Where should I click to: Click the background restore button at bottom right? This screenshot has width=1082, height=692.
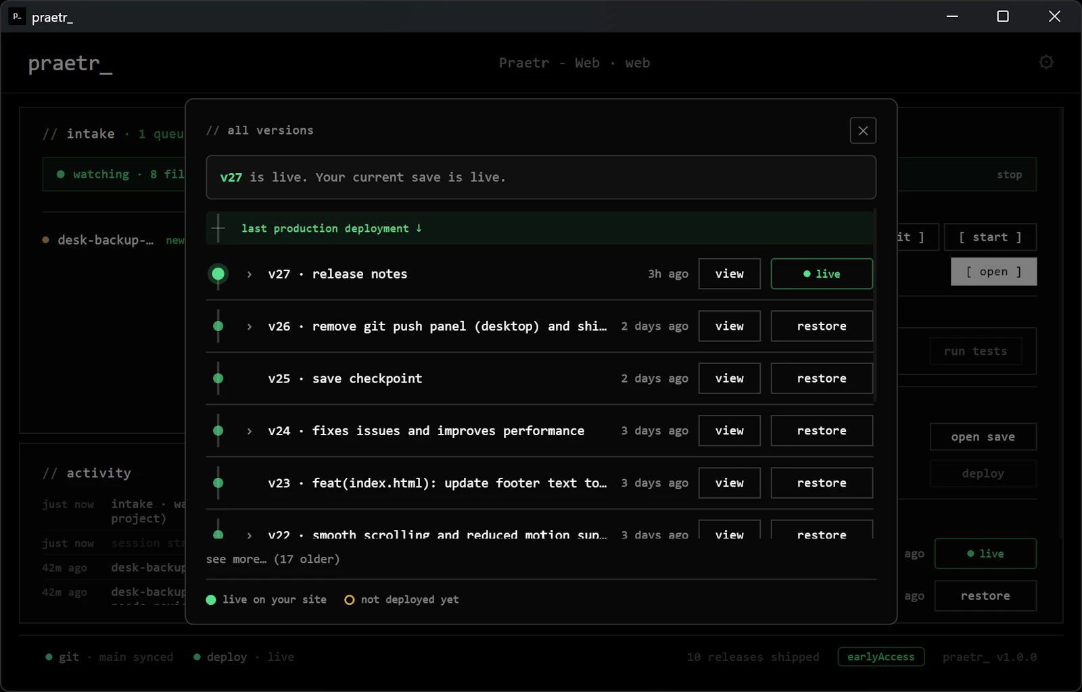(x=985, y=596)
